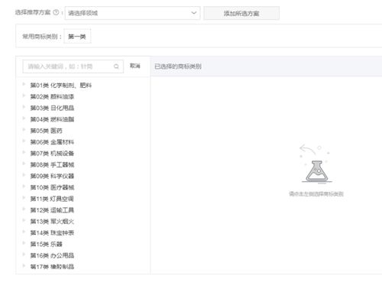Select the 第12类 运输工具 label
Image resolution: width=382 pixels, height=282 pixels.
[52, 210]
